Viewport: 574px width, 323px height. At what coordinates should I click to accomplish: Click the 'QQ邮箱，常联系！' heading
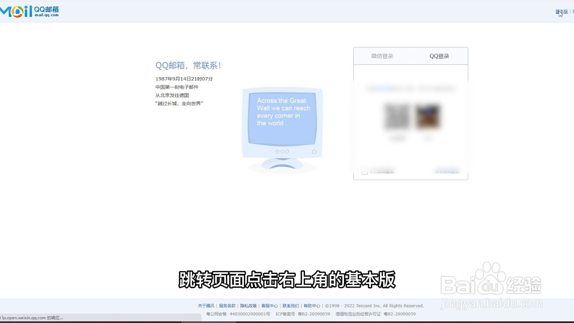[x=188, y=65]
